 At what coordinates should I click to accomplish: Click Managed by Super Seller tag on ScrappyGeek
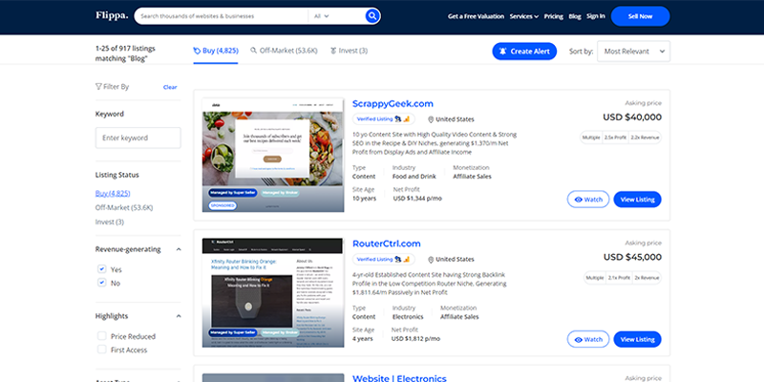[x=233, y=193]
